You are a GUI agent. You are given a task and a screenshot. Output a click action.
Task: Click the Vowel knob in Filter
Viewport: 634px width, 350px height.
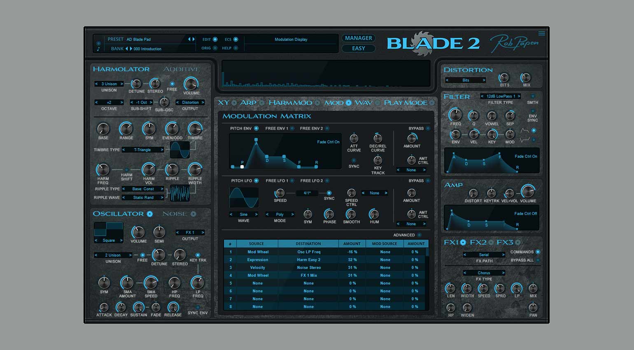(492, 116)
